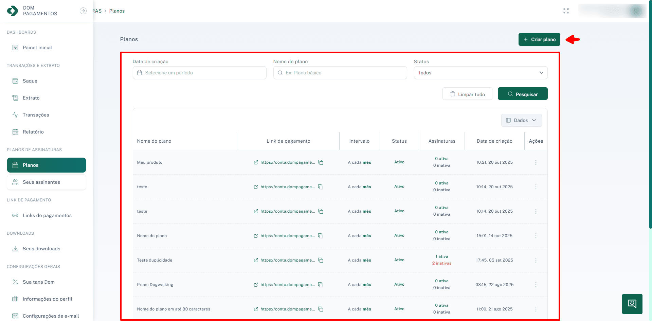Image resolution: width=652 pixels, height=321 pixels.
Task: Open three-dot menu for Meu produto plan
Action: click(x=536, y=162)
